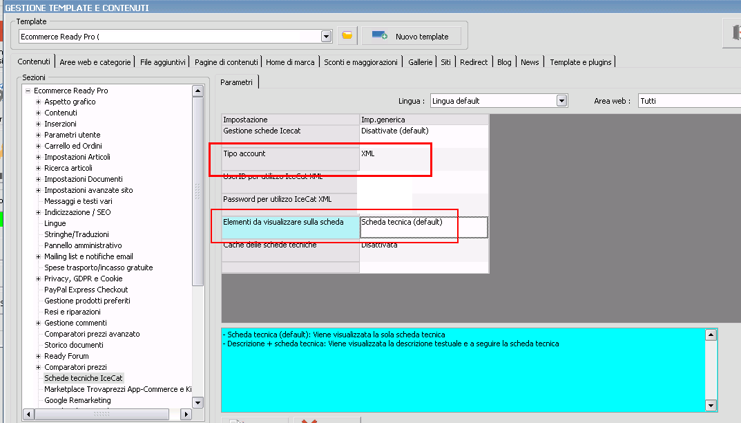Expand the Parametri utente node
The height and width of the screenshot is (423, 741).
click(x=38, y=135)
